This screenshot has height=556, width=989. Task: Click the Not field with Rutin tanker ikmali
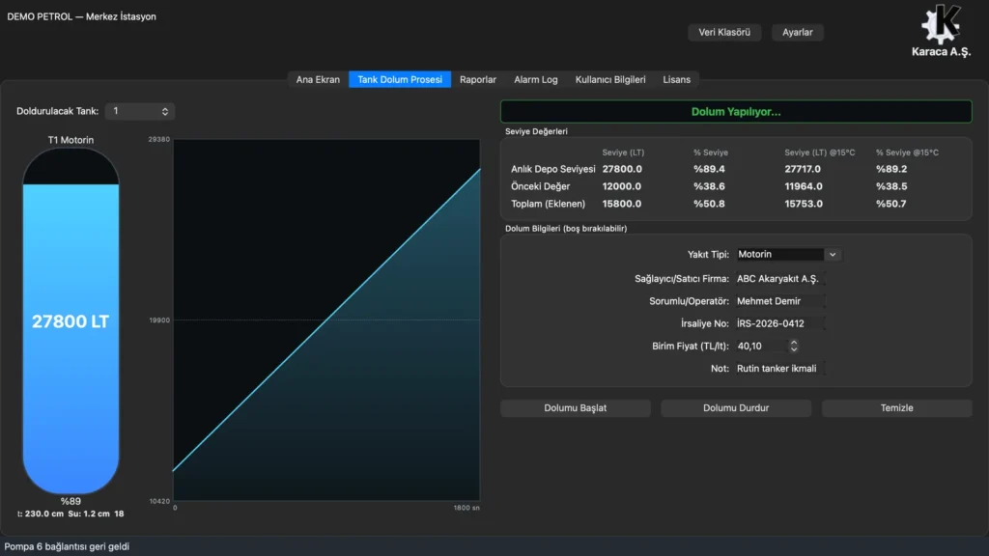780,368
